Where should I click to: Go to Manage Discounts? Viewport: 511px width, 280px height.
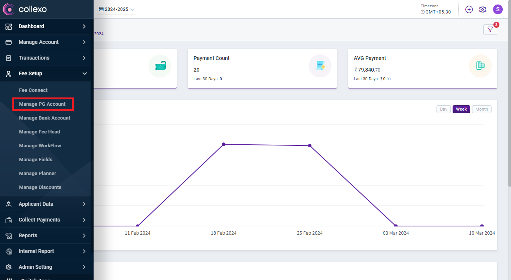pos(40,187)
